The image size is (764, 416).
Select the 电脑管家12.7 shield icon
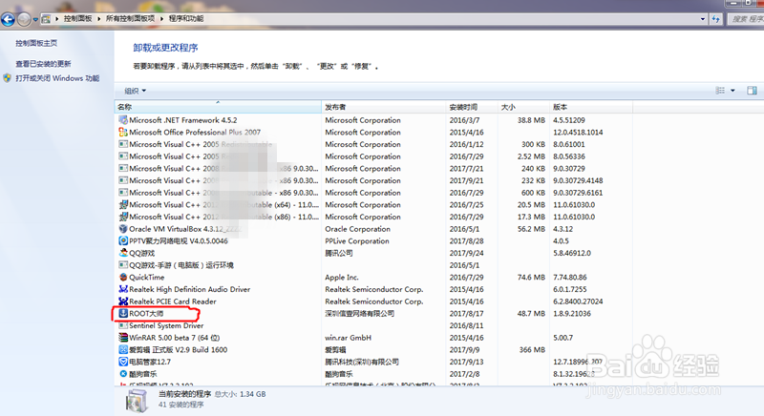(123, 362)
